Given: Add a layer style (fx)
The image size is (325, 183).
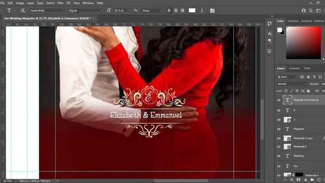Looking at the screenshot, I should pyautogui.click(x=292, y=179).
